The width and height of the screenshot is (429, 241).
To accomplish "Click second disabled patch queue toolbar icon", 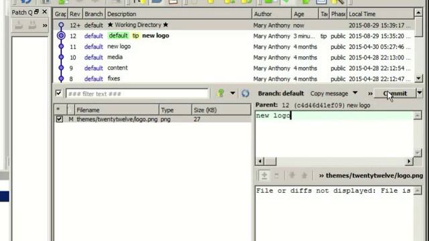I will (32, 25).
